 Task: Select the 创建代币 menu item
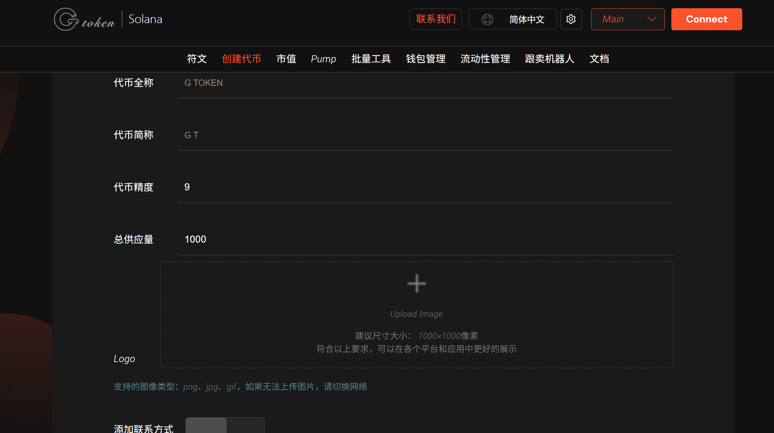point(241,59)
